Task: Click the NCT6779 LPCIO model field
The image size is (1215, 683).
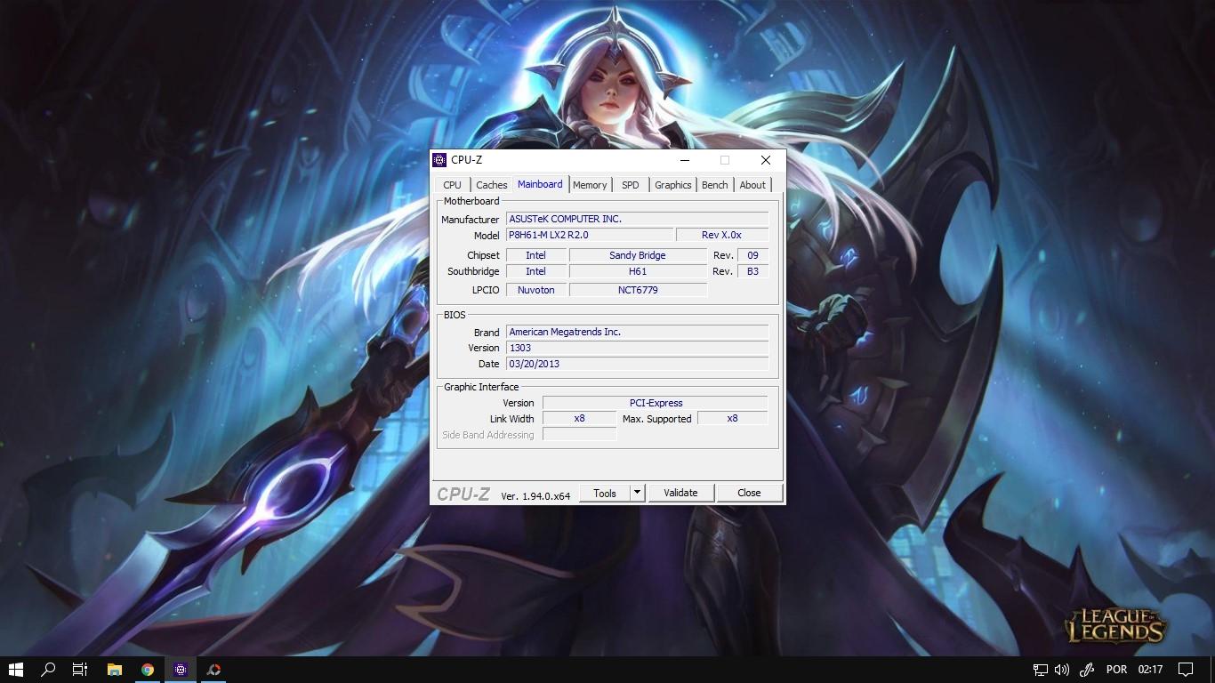Action: (638, 290)
